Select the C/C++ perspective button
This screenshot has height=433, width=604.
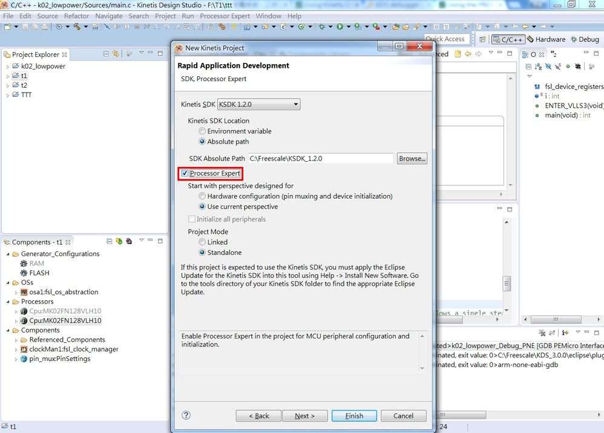(508, 39)
